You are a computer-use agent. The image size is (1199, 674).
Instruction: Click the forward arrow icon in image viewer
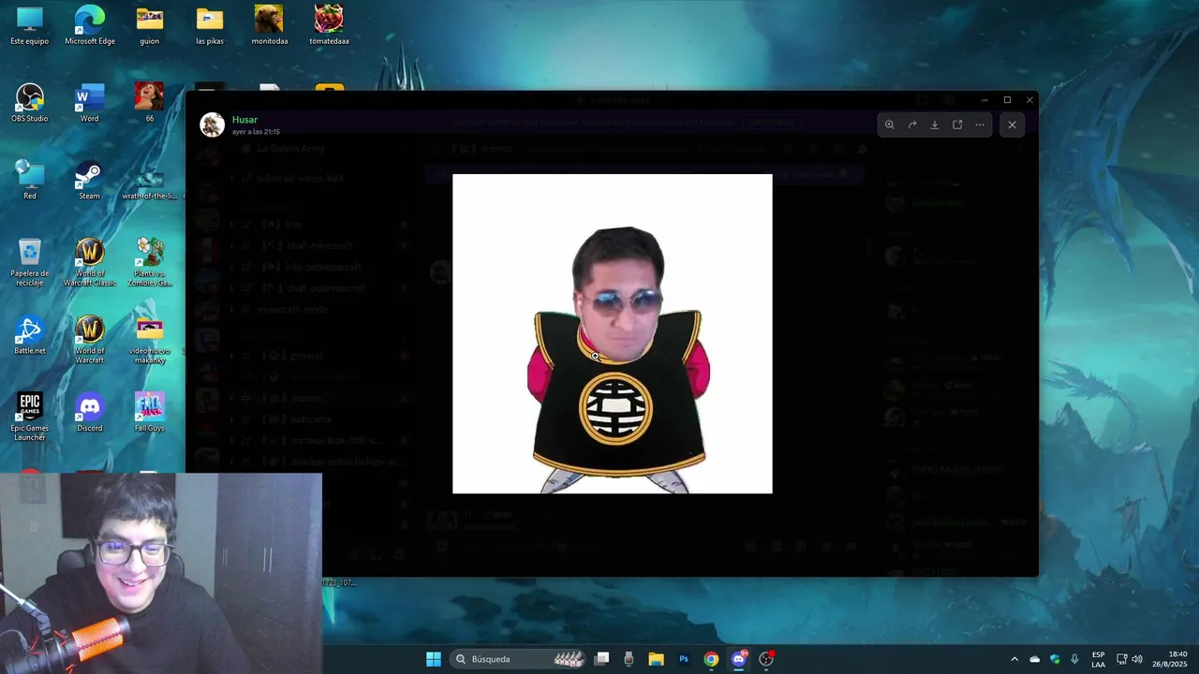[912, 125]
